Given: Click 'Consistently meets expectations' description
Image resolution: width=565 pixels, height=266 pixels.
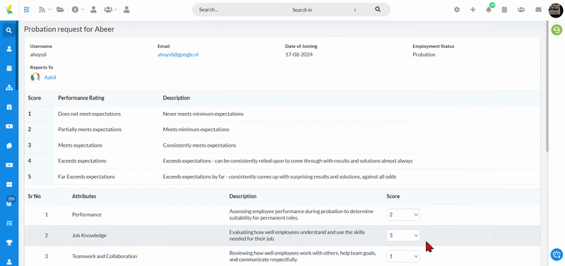Looking at the screenshot, I should (x=199, y=145).
